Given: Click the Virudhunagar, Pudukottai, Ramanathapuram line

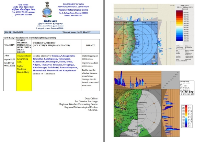Looking at the screenshot, I should pos(55,68).
